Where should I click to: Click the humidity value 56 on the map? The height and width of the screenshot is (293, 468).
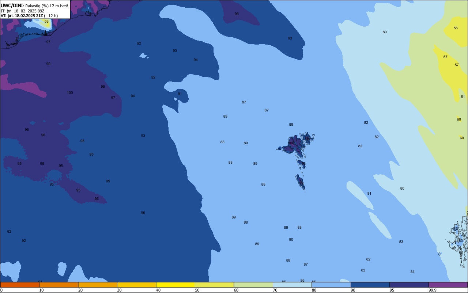tap(456, 28)
